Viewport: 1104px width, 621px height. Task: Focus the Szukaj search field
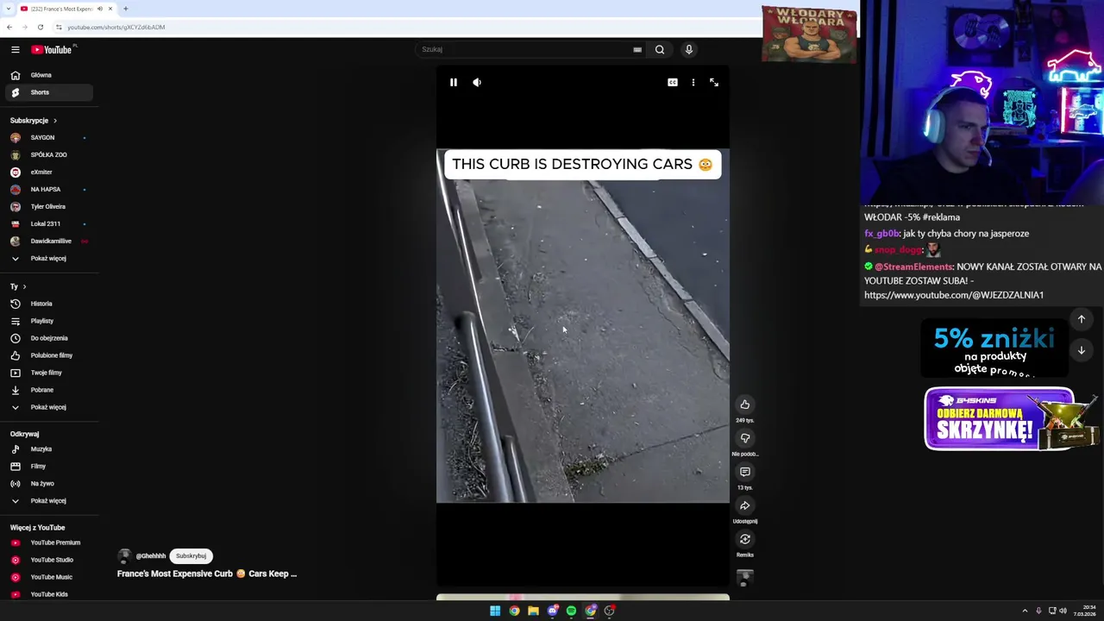click(524, 49)
